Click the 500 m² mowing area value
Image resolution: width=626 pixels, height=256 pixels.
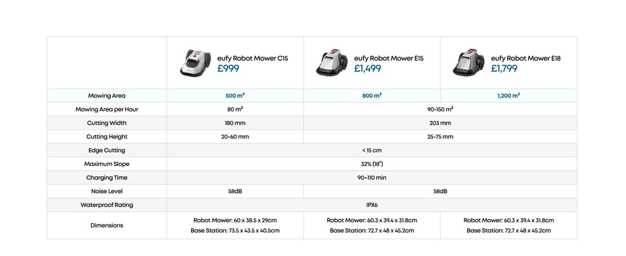click(x=235, y=96)
